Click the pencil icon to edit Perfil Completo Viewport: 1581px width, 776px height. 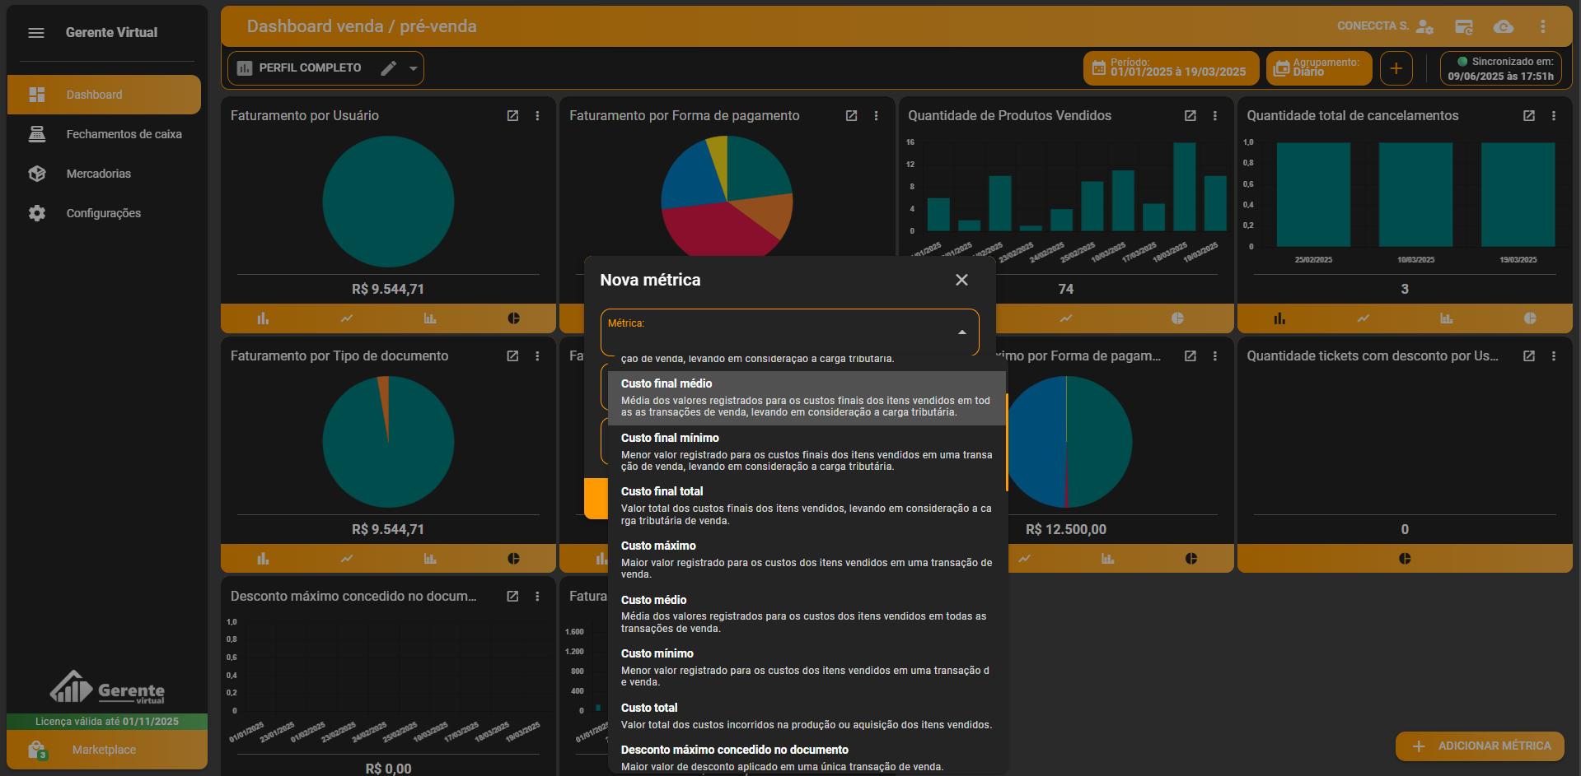(x=389, y=68)
